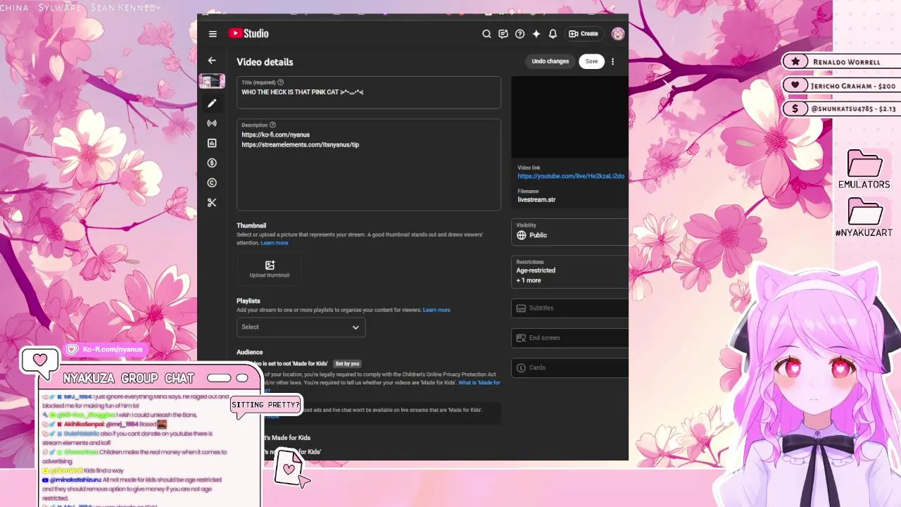The height and width of the screenshot is (507, 901).
Task: Click the livestream.str filename text
Action: (536, 200)
